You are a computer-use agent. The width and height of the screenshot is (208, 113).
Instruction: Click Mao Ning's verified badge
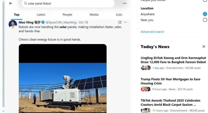(43, 23)
